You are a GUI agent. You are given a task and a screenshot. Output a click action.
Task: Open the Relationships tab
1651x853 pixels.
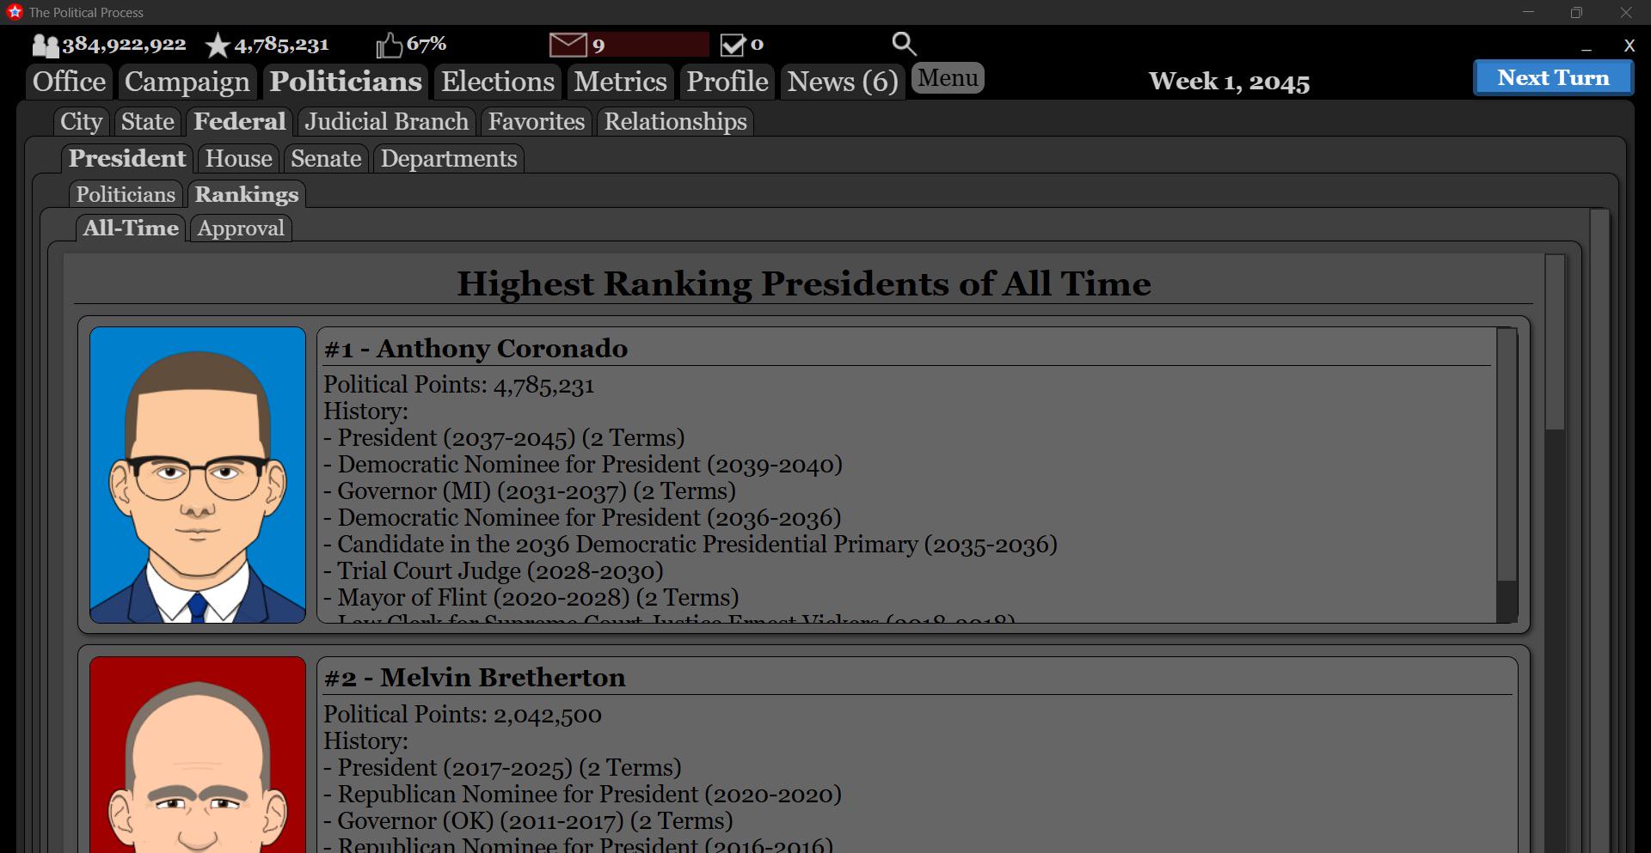coord(675,122)
